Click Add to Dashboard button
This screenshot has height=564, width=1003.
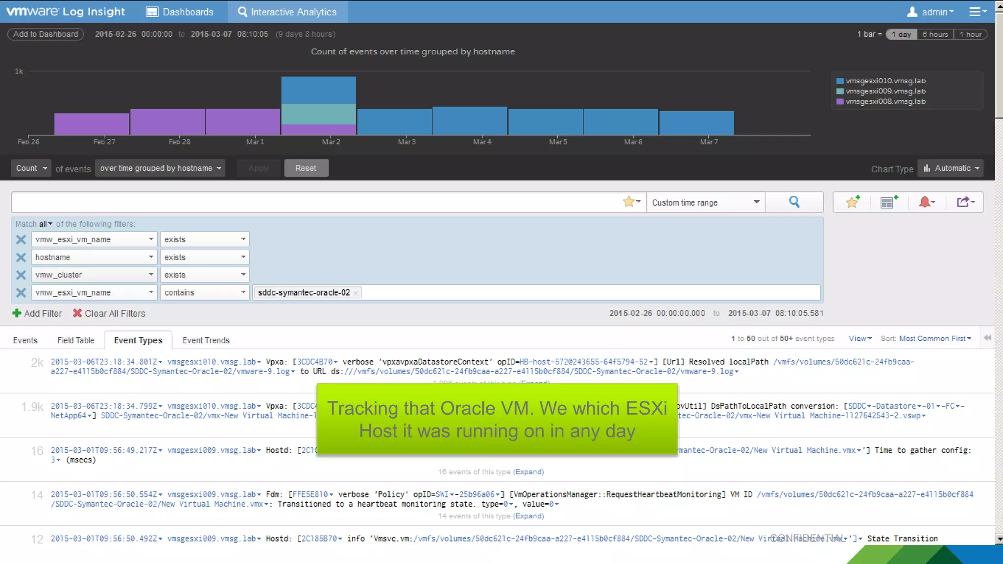click(46, 34)
